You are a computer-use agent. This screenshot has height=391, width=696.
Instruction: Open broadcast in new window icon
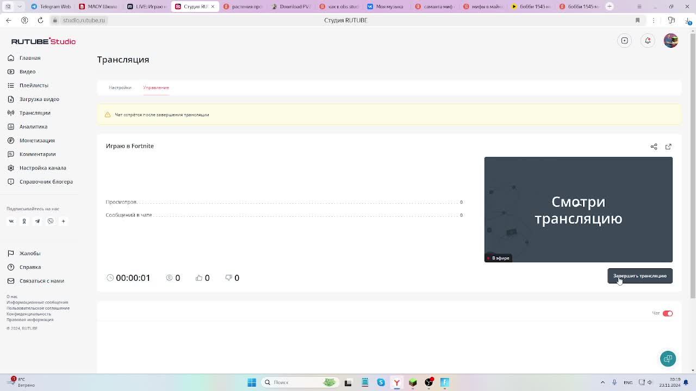[669, 147]
